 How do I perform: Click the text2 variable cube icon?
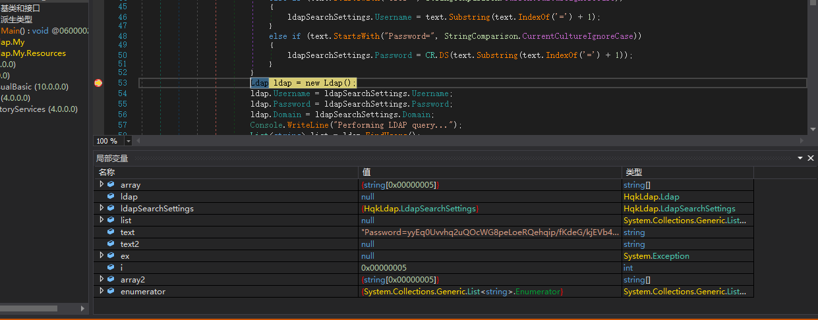111,244
